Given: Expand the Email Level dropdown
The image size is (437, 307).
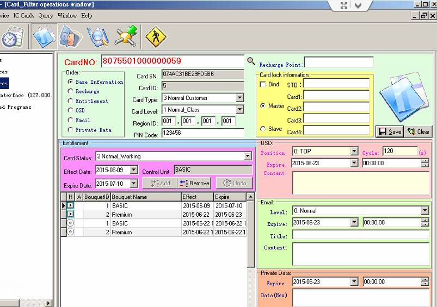Looking at the screenshot, I should (424, 210).
